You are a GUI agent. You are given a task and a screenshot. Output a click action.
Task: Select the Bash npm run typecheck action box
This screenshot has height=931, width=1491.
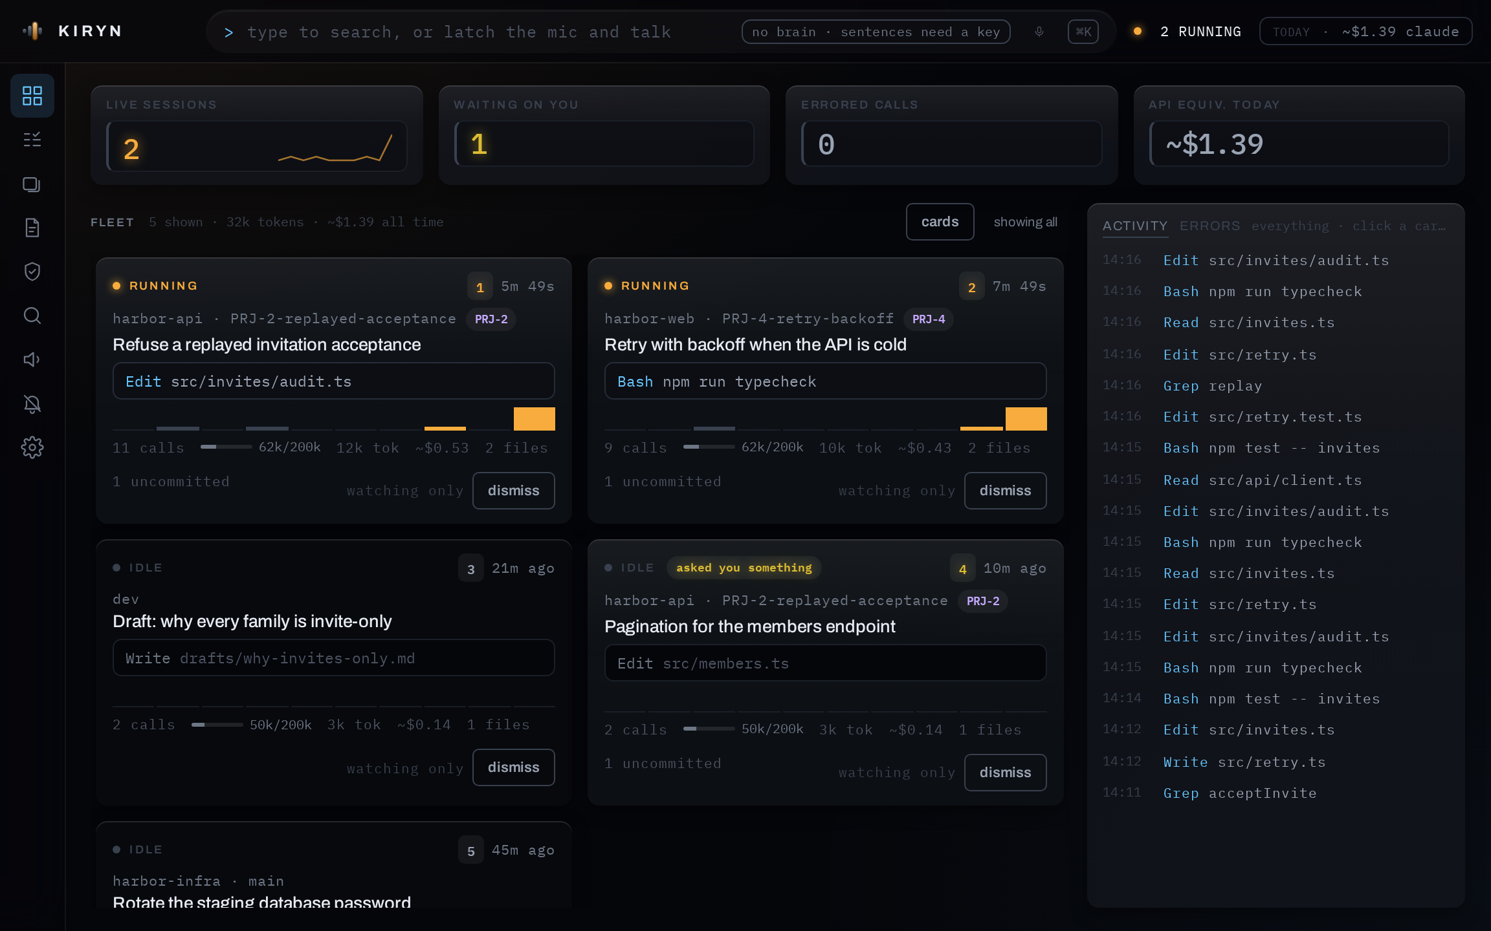tap(826, 381)
